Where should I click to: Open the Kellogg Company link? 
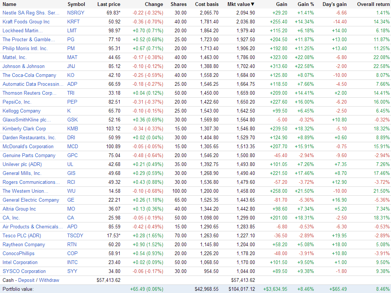coord(22,111)
